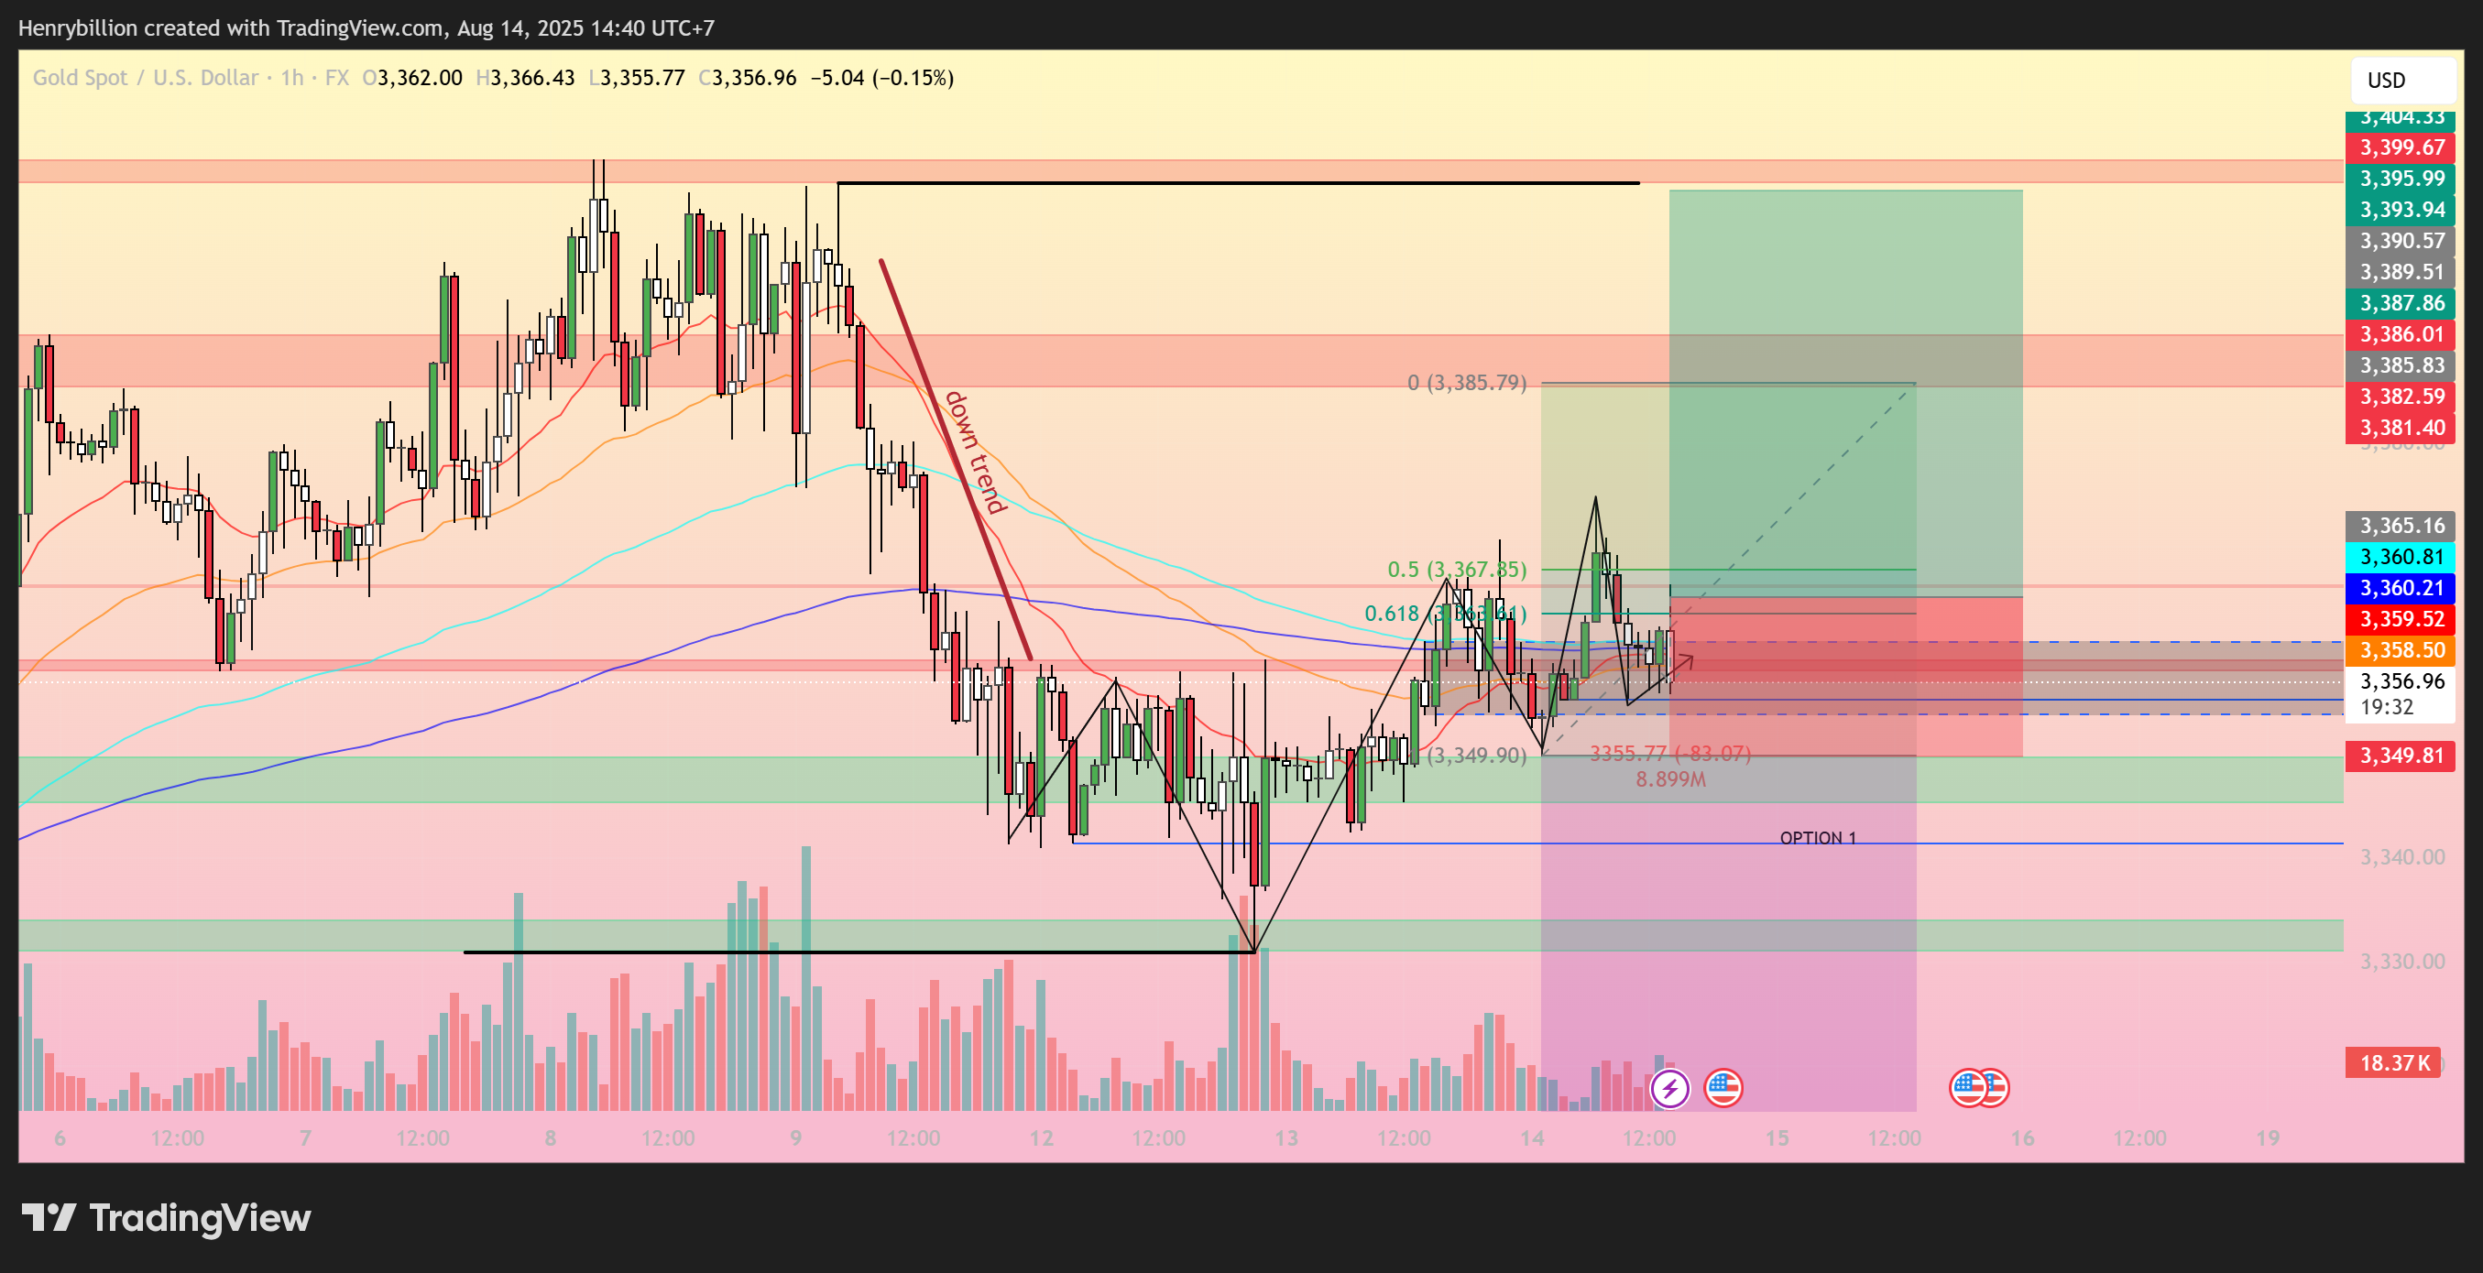This screenshot has width=2483, height=1273.
Task: Click the date label 14 on the time axis
Action: click(1532, 1138)
